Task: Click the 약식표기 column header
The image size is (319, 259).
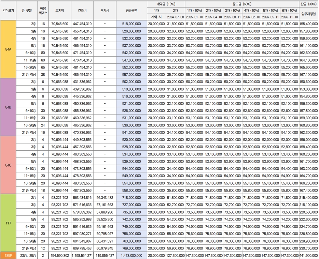Action: 8,11
